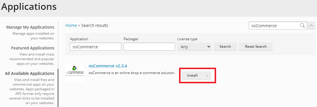
Task: Click the 'Packager' label
Action: click(x=131, y=39)
